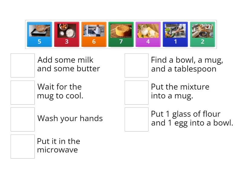Select tile 4 showing milk and butter
Screen dimensions: 242x181
coord(148,33)
